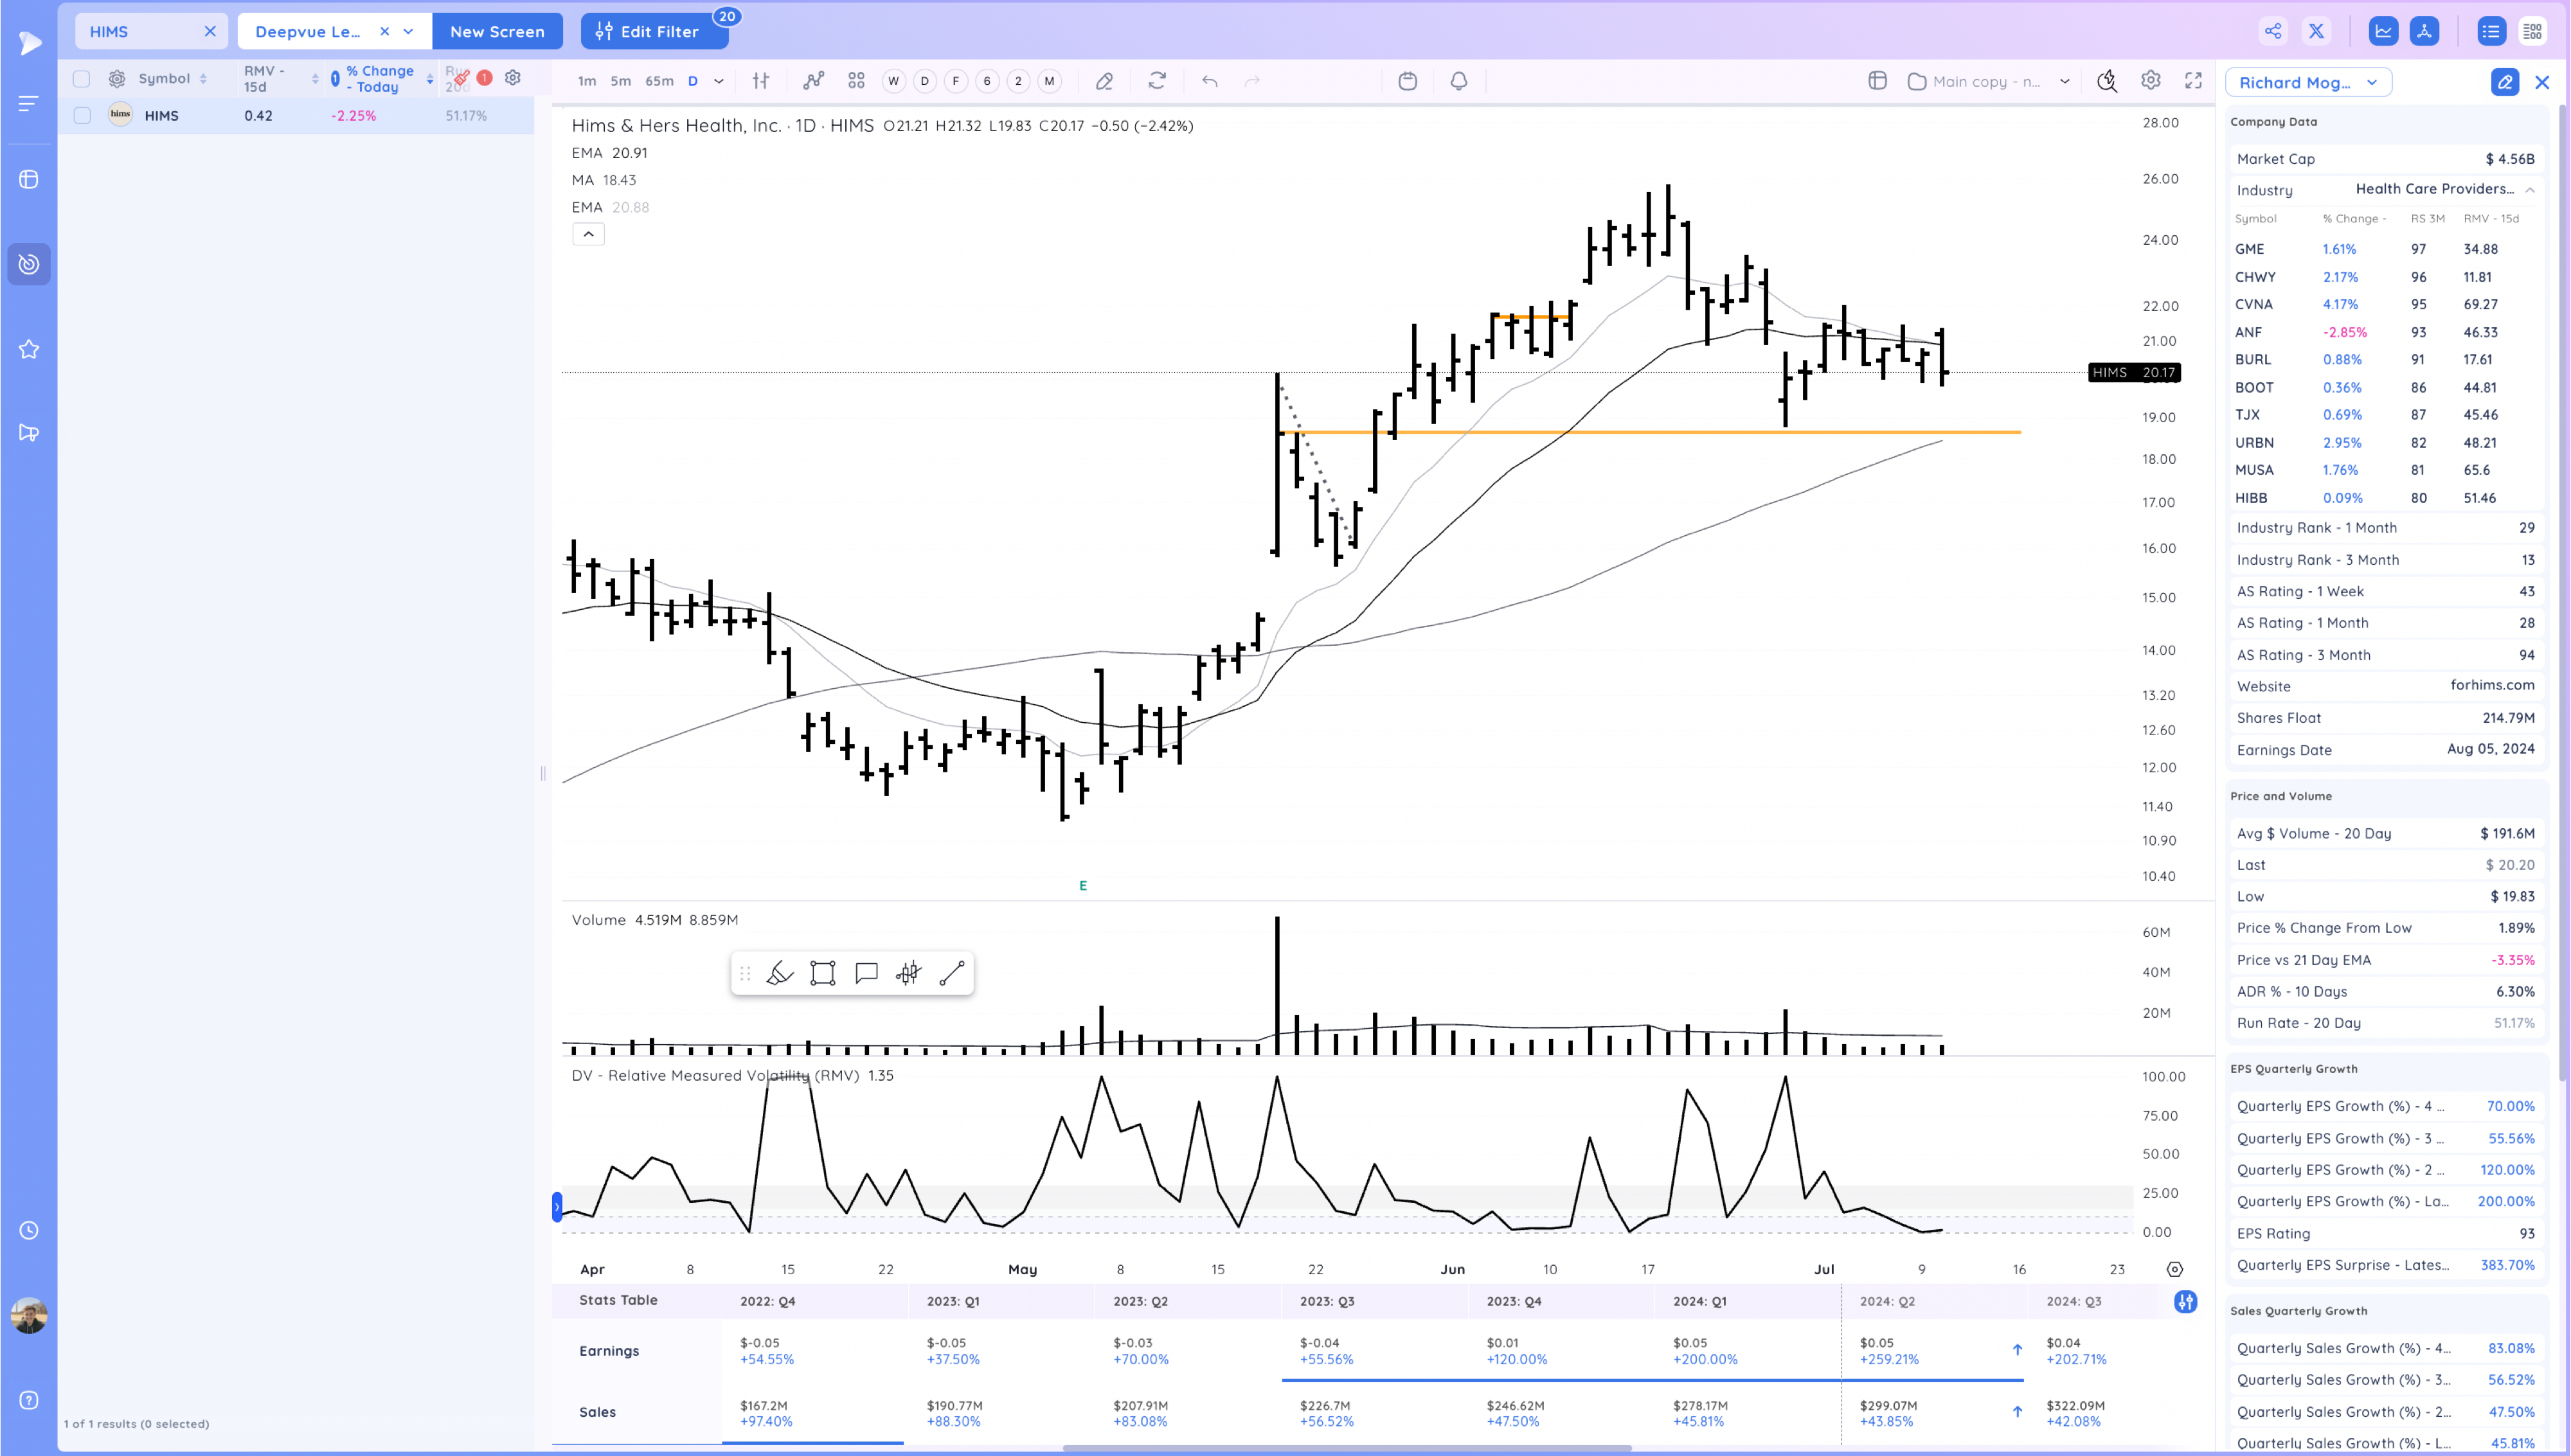Toggle the select-all header checkbox
2571x1456 pixels.
coord(82,79)
